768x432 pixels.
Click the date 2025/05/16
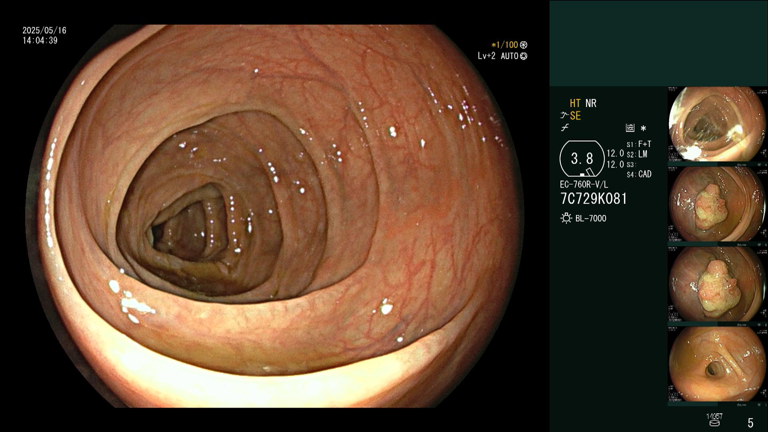[x=44, y=30]
